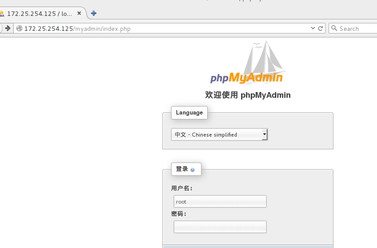Open the address bar history dropdown

[x=313, y=28]
